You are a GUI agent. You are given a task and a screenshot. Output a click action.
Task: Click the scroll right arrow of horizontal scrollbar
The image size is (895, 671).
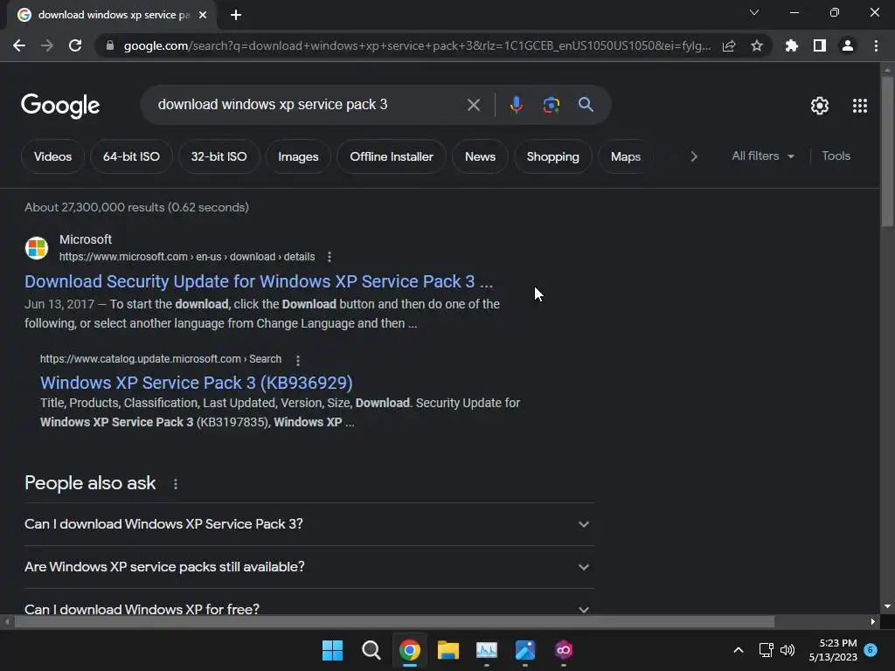[x=873, y=621]
